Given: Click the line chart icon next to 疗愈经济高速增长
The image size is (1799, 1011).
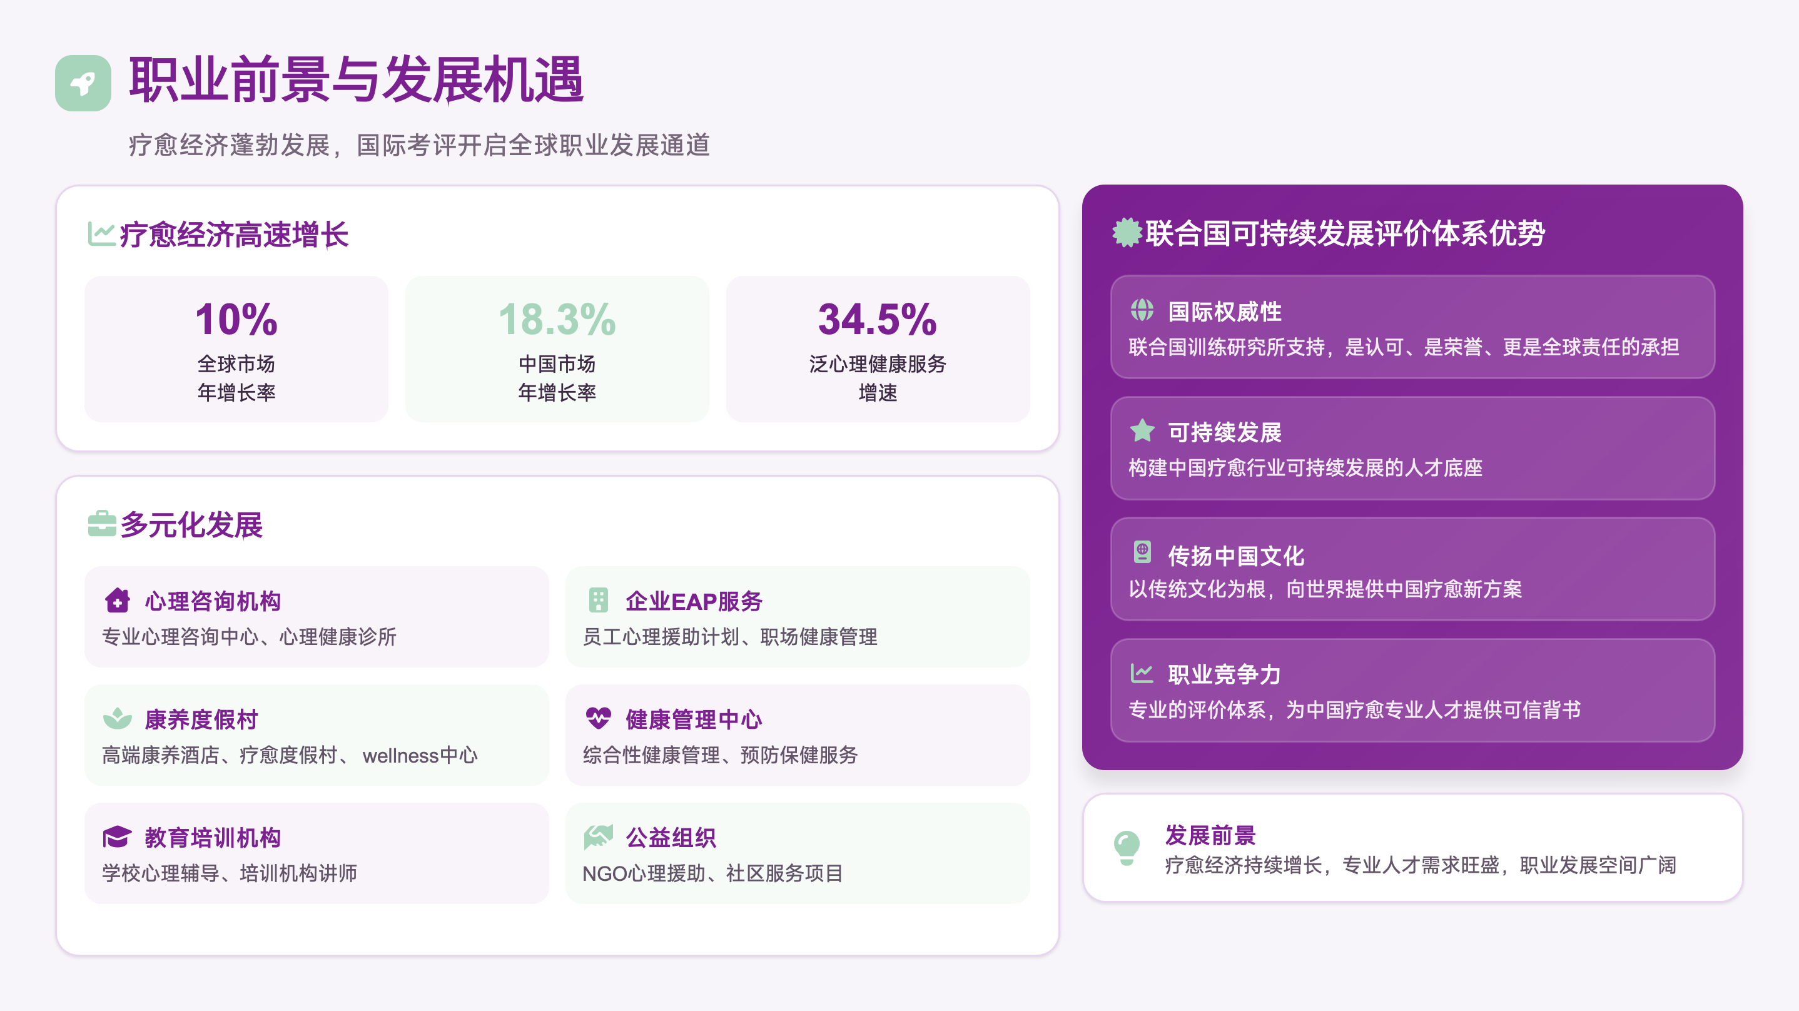Looking at the screenshot, I should tap(101, 233).
